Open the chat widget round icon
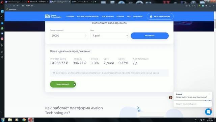Screen dimensions: 216x122 tap(208, 111)
